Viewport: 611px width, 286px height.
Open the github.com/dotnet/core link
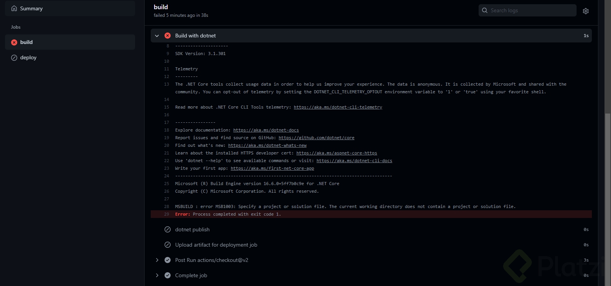click(316, 138)
